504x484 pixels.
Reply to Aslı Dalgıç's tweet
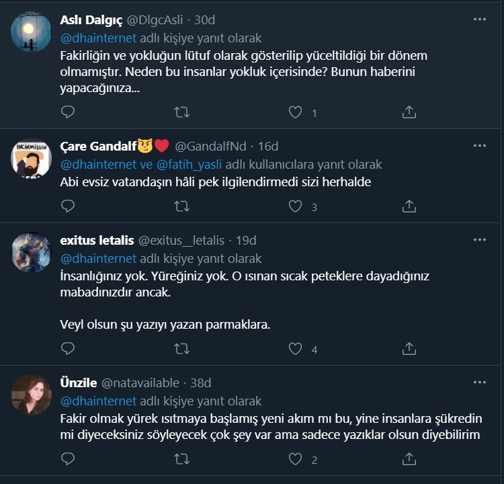pyautogui.click(x=68, y=112)
